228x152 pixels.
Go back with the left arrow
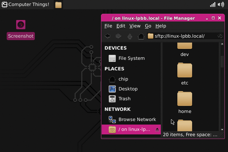click(x=108, y=36)
